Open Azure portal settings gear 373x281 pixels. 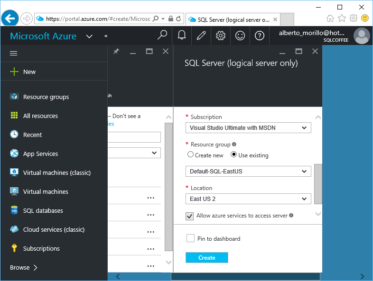221,36
